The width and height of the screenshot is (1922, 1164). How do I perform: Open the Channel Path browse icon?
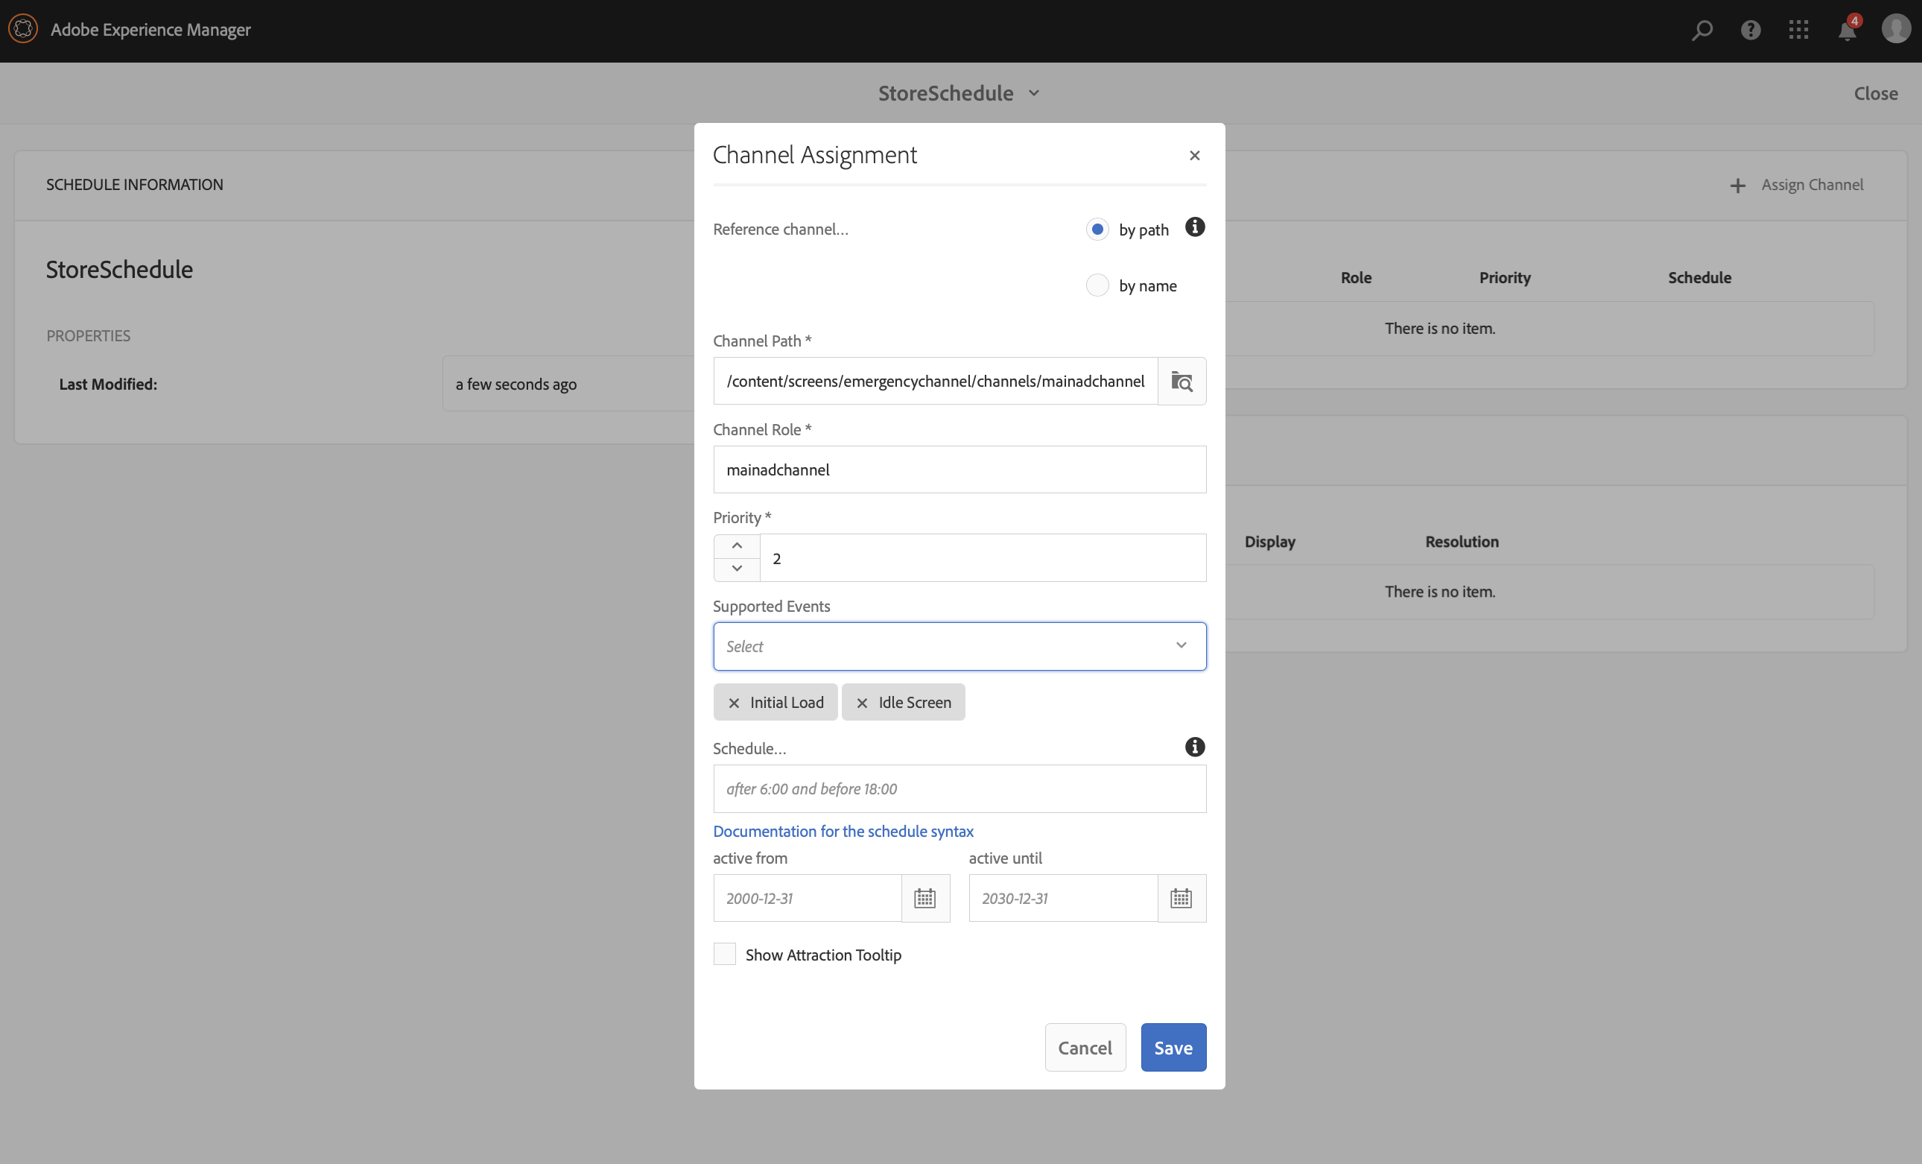(1181, 382)
